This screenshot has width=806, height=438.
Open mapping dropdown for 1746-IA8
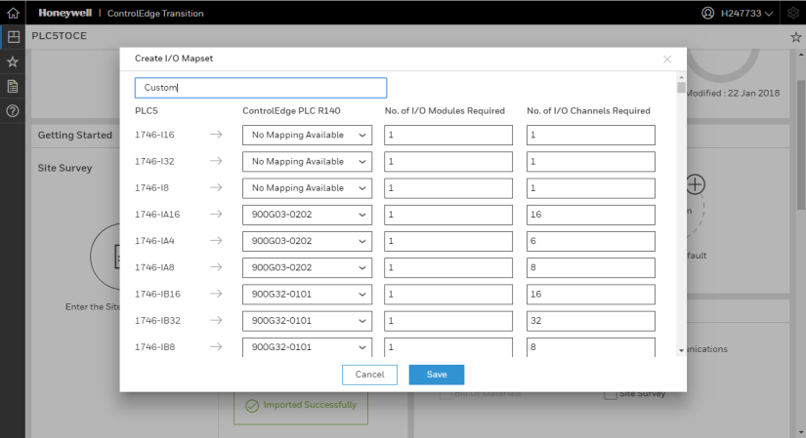click(307, 267)
